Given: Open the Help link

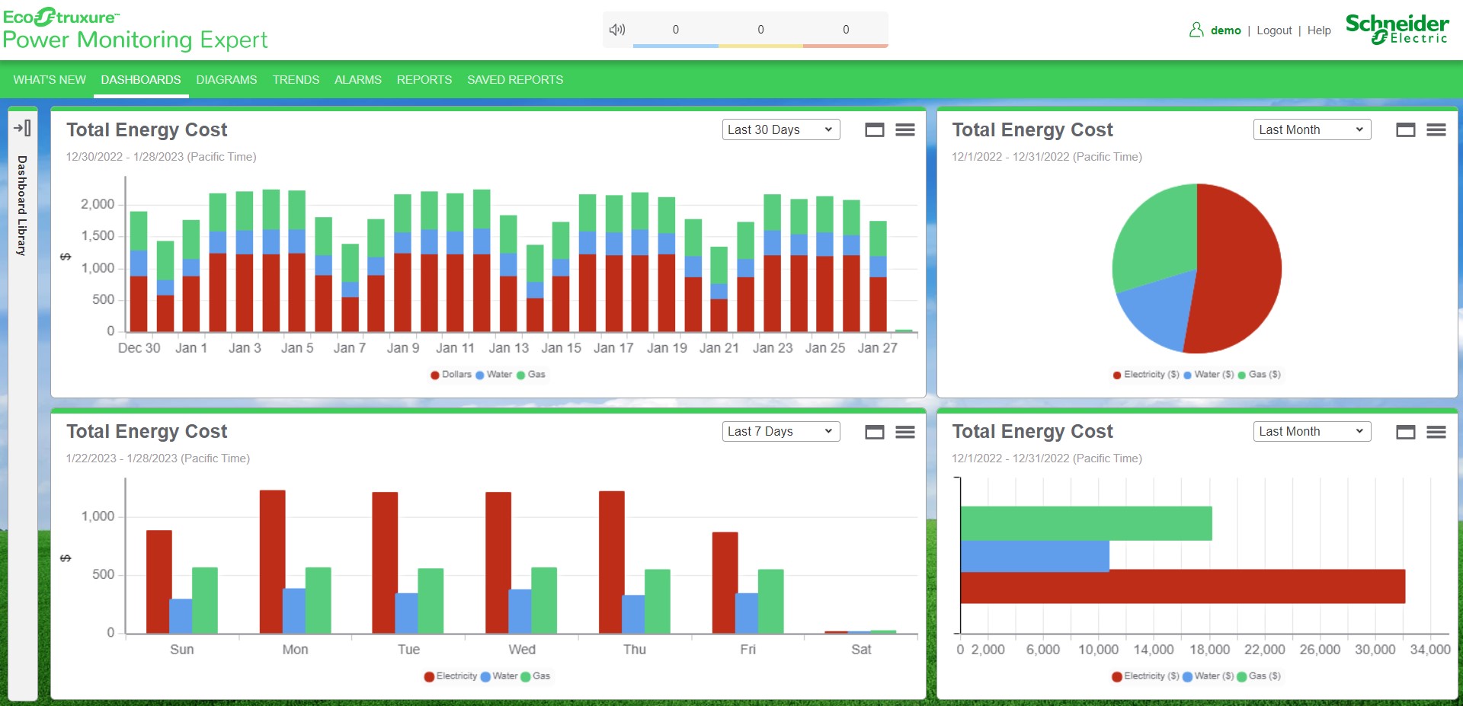Looking at the screenshot, I should (x=1319, y=30).
